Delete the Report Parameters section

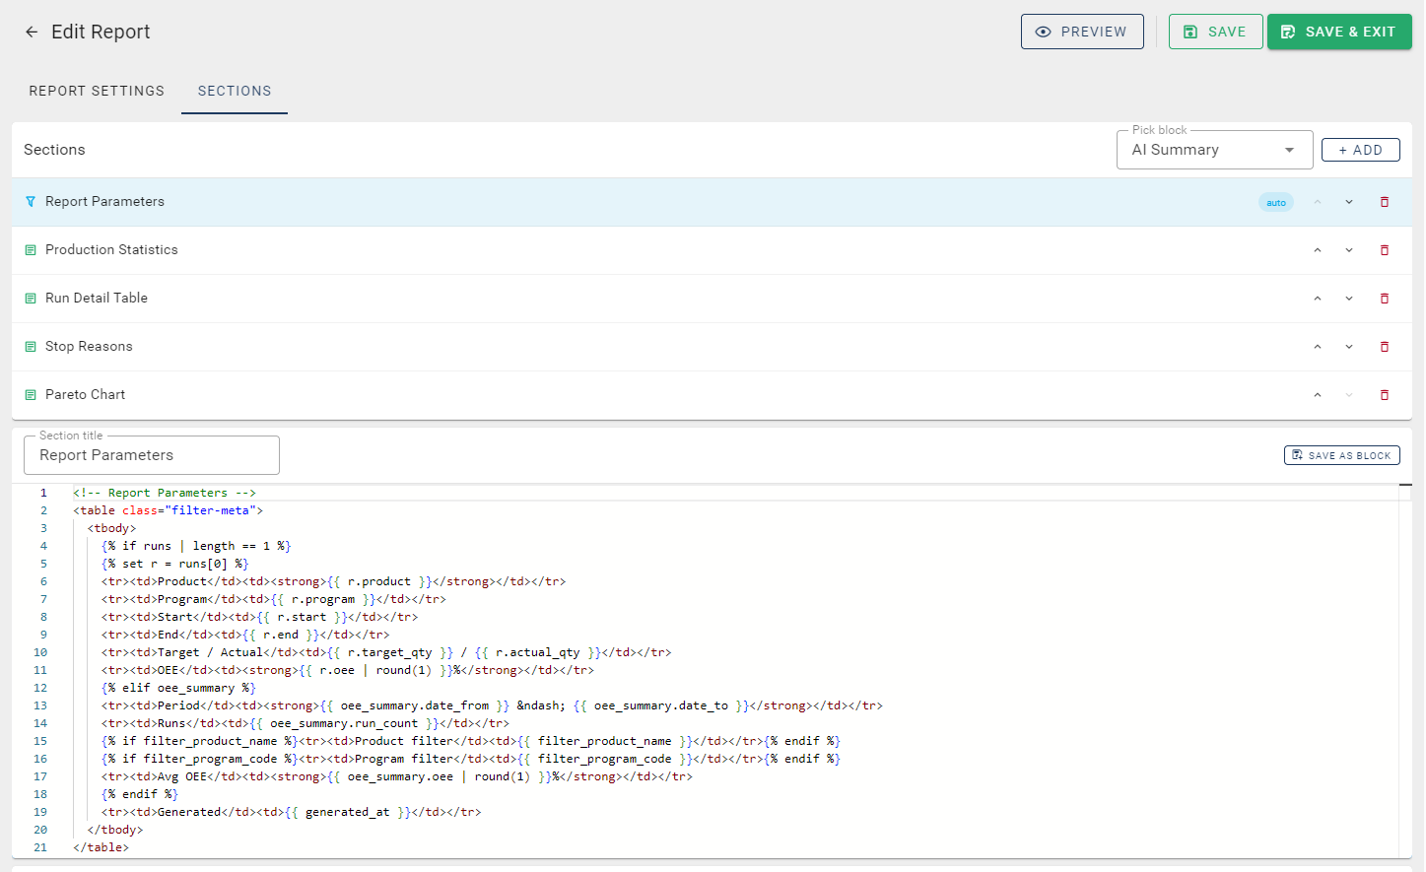click(1385, 202)
